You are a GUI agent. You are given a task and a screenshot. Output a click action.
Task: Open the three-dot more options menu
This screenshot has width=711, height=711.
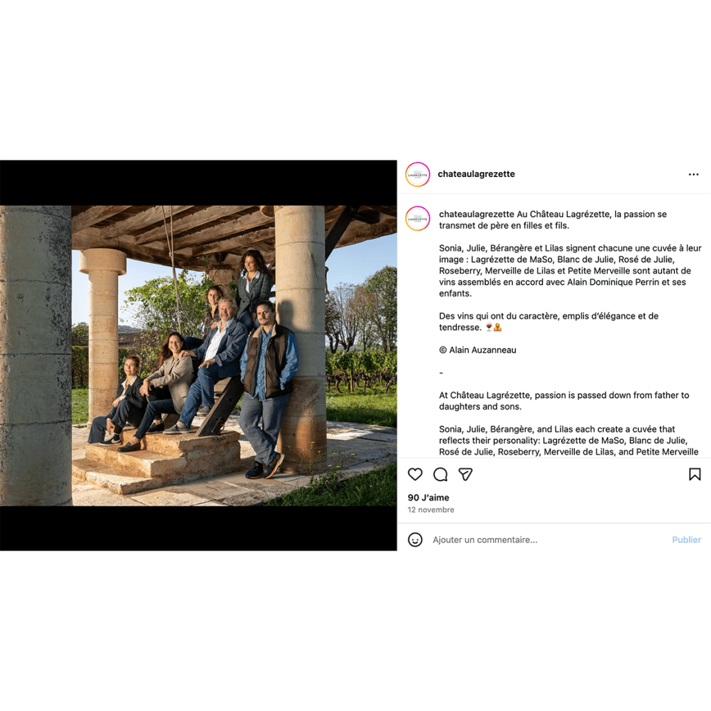click(x=694, y=174)
